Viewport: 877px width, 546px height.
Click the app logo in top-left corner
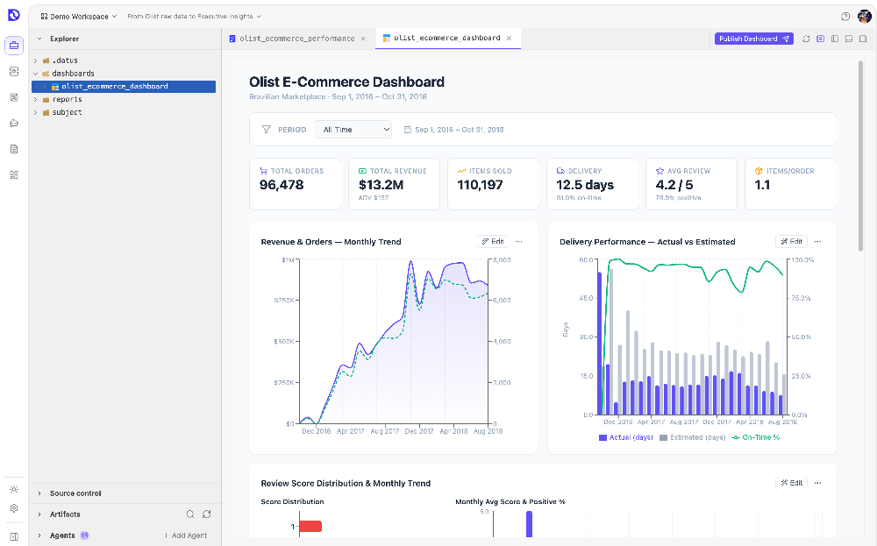14,15
